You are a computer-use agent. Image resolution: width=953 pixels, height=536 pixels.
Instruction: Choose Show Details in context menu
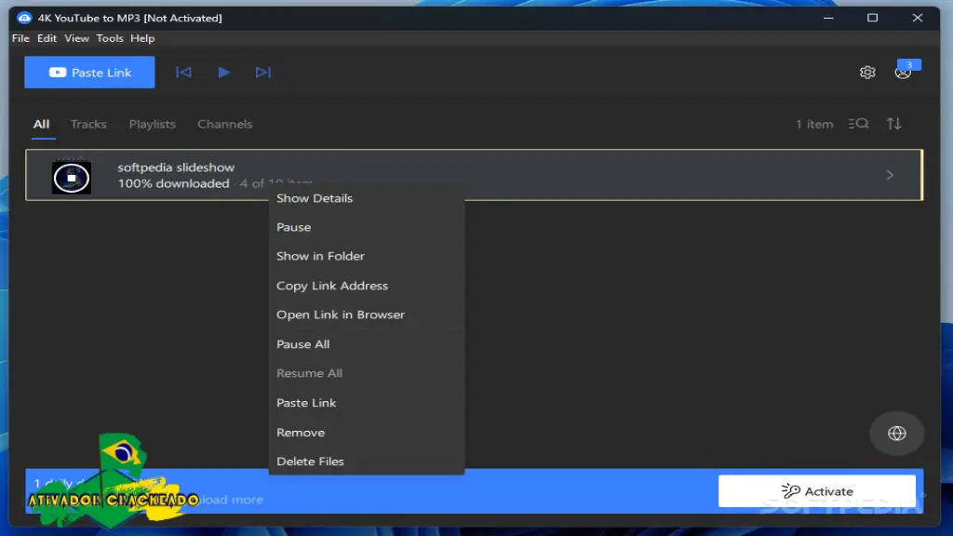[x=367, y=198]
